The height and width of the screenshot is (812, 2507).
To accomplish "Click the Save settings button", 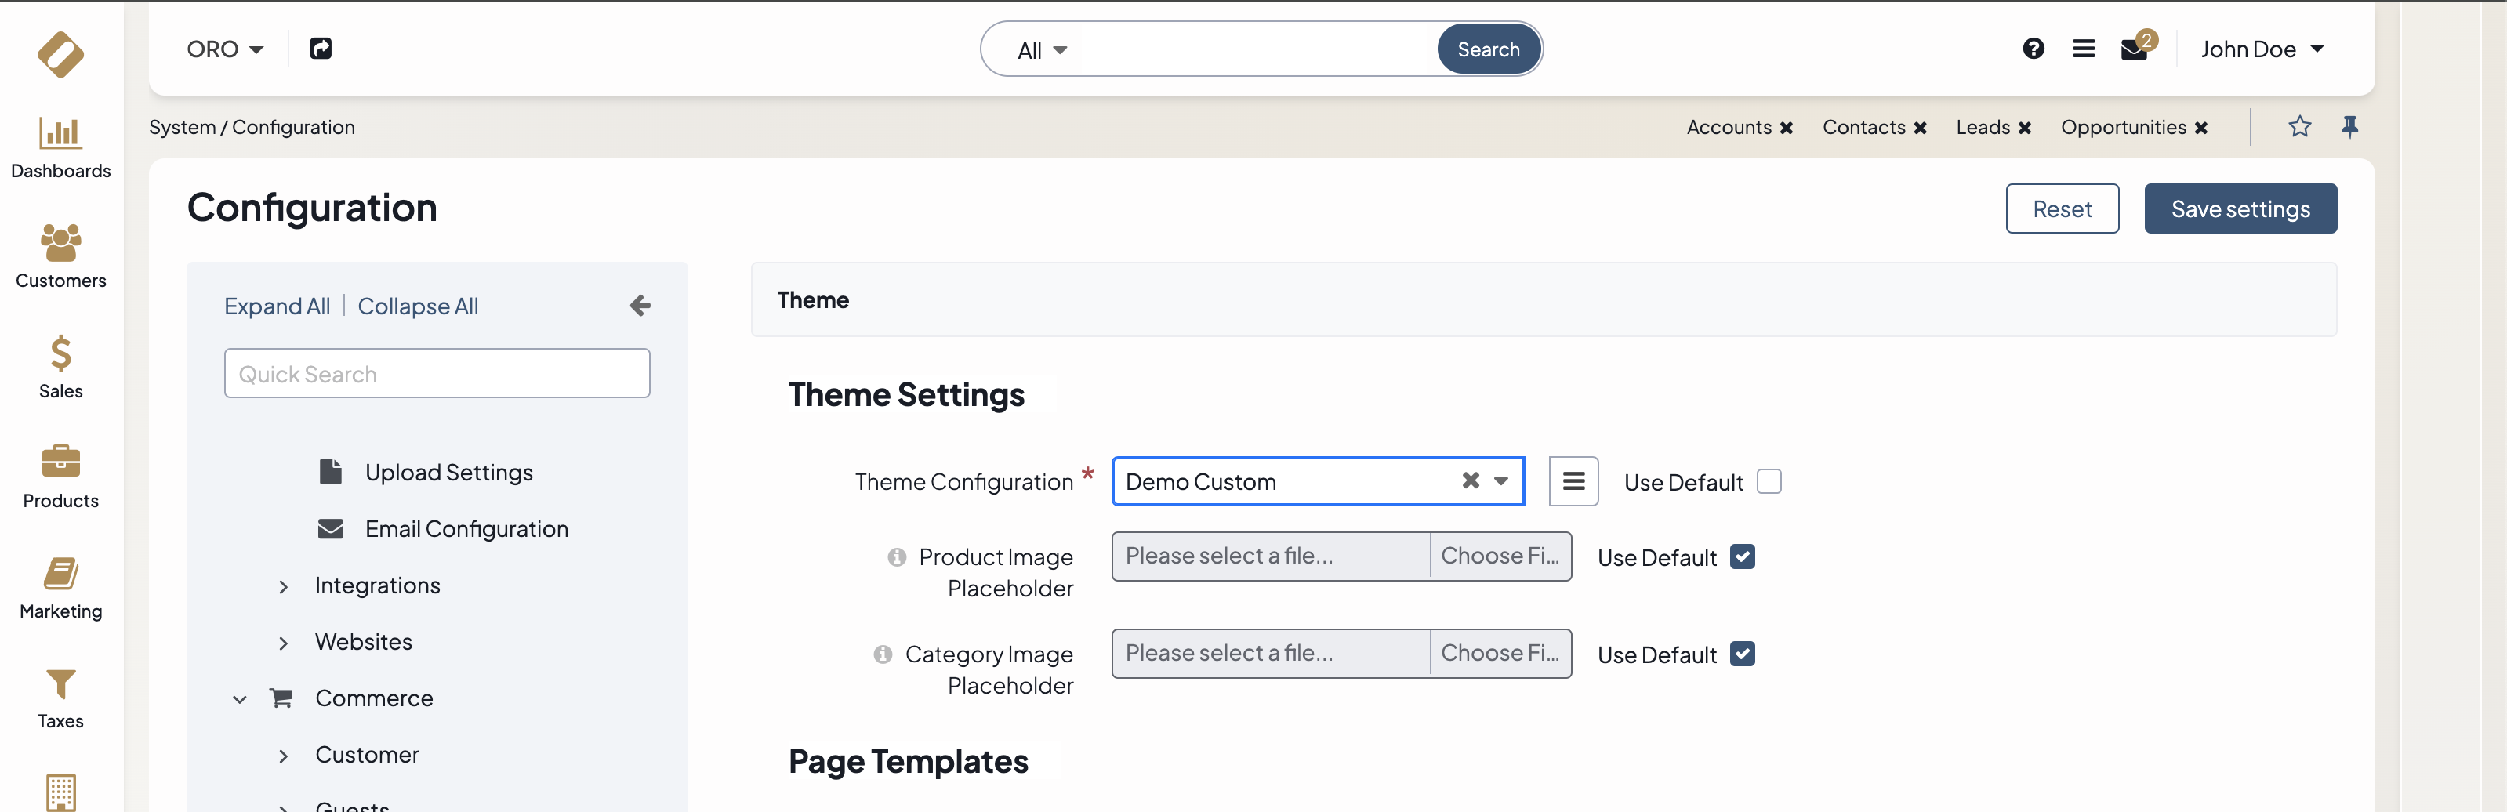I will pos(2240,209).
